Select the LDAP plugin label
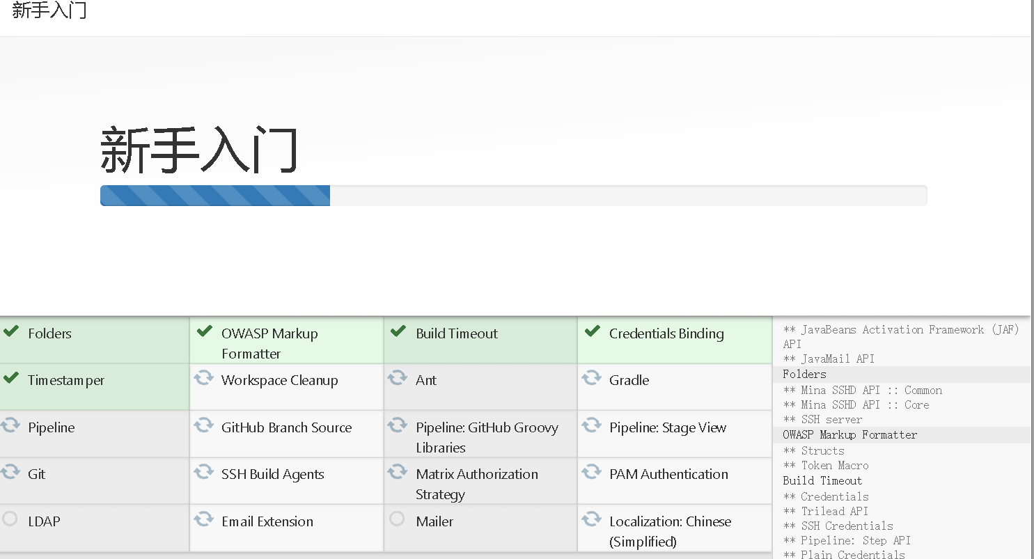Viewport: 1034px width, 559px height. click(x=44, y=521)
